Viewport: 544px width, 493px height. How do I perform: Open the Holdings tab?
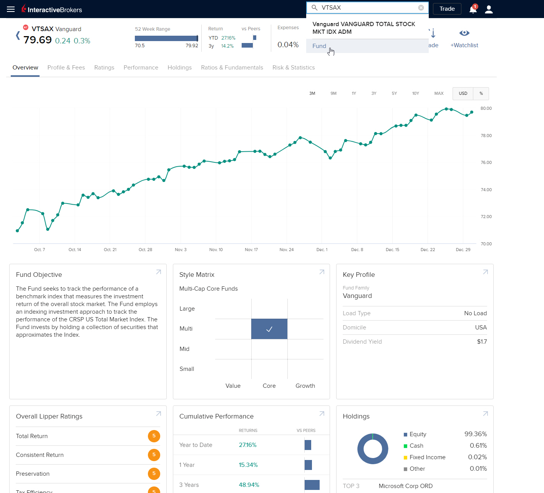tap(179, 68)
